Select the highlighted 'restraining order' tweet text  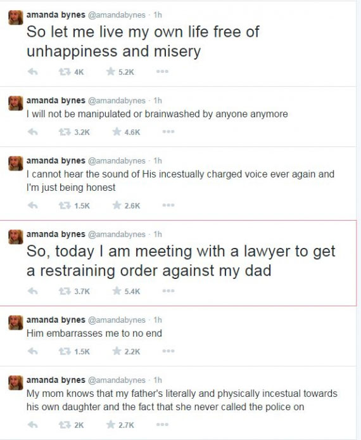(x=180, y=261)
